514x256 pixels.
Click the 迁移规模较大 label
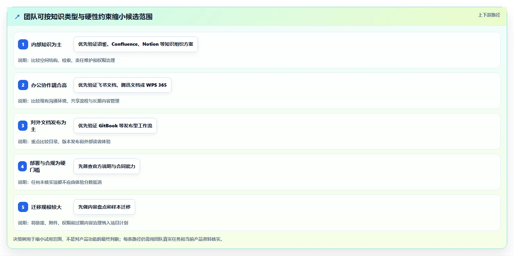tap(46, 207)
